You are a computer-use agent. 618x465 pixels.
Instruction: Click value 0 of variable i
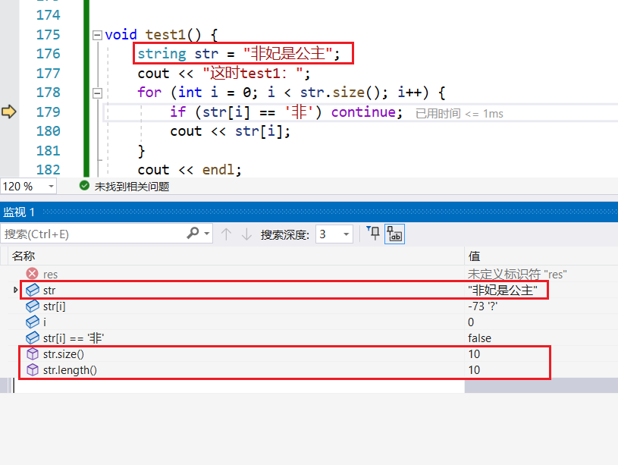(x=471, y=322)
